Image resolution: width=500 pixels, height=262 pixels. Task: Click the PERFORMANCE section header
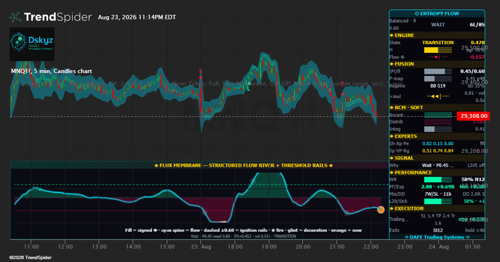pyautogui.click(x=437, y=173)
